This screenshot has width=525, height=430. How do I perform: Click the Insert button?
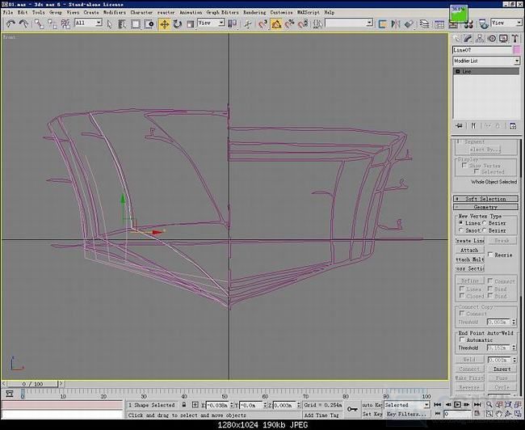click(x=502, y=369)
